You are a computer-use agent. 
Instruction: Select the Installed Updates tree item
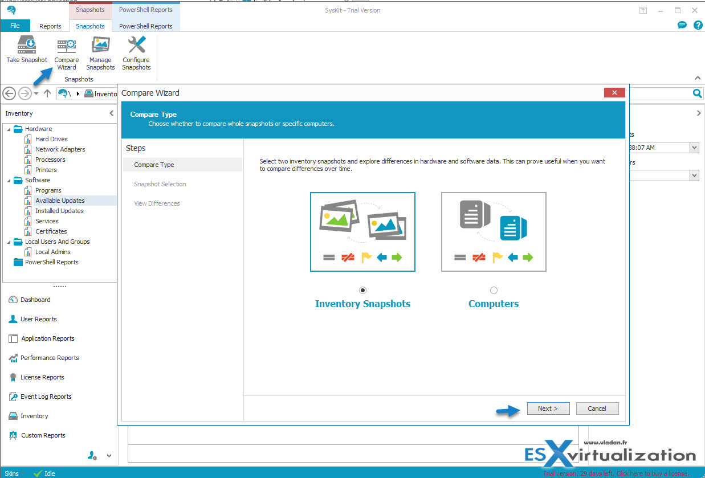(x=59, y=211)
